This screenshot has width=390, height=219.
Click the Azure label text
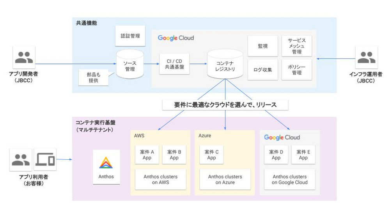pos(205,136)
